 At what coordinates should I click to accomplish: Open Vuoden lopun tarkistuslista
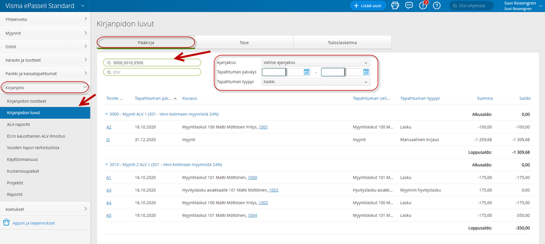coord(45,148)
